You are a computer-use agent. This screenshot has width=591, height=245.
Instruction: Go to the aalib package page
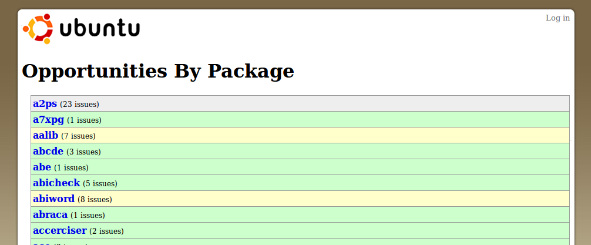(46, 135)
